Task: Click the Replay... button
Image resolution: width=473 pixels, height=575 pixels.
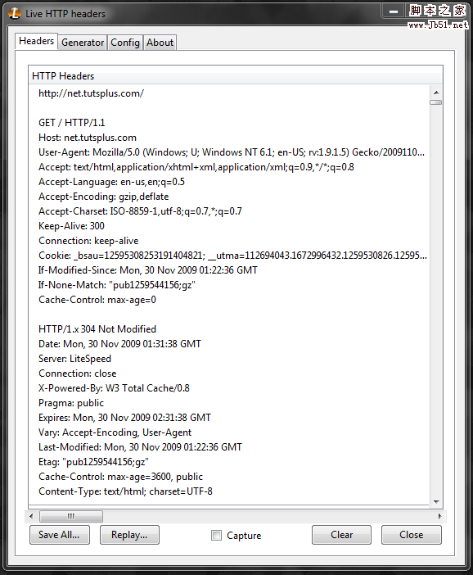Action: [x=129, y=535]
